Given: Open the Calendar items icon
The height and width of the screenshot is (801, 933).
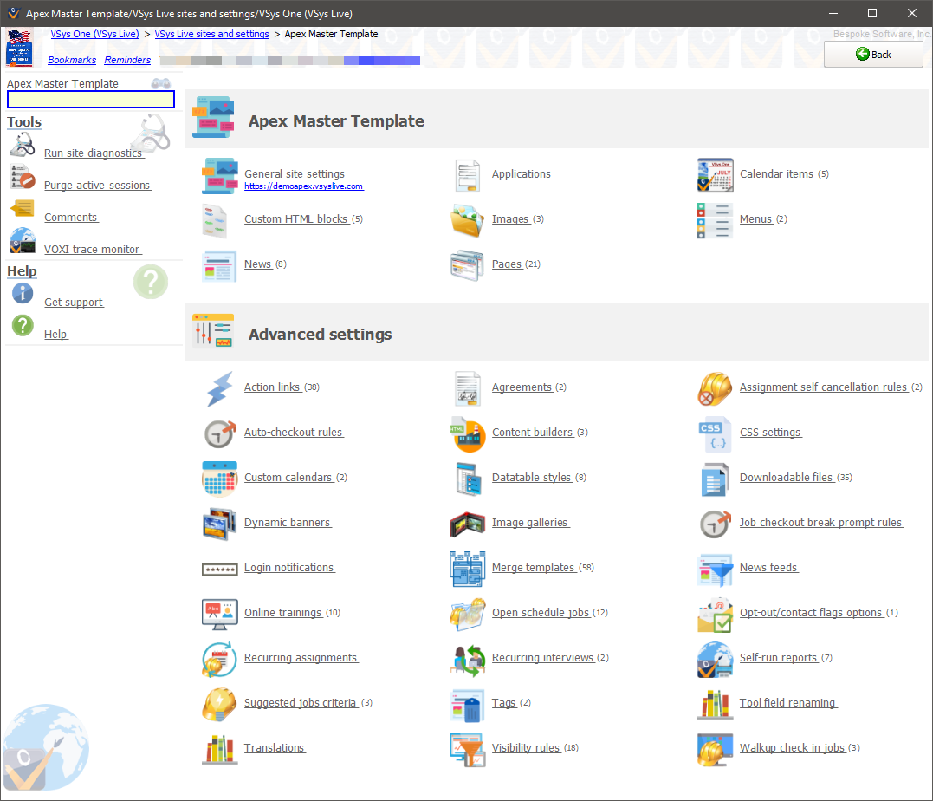Looking at the screenshot, I should tap(715, 175).
